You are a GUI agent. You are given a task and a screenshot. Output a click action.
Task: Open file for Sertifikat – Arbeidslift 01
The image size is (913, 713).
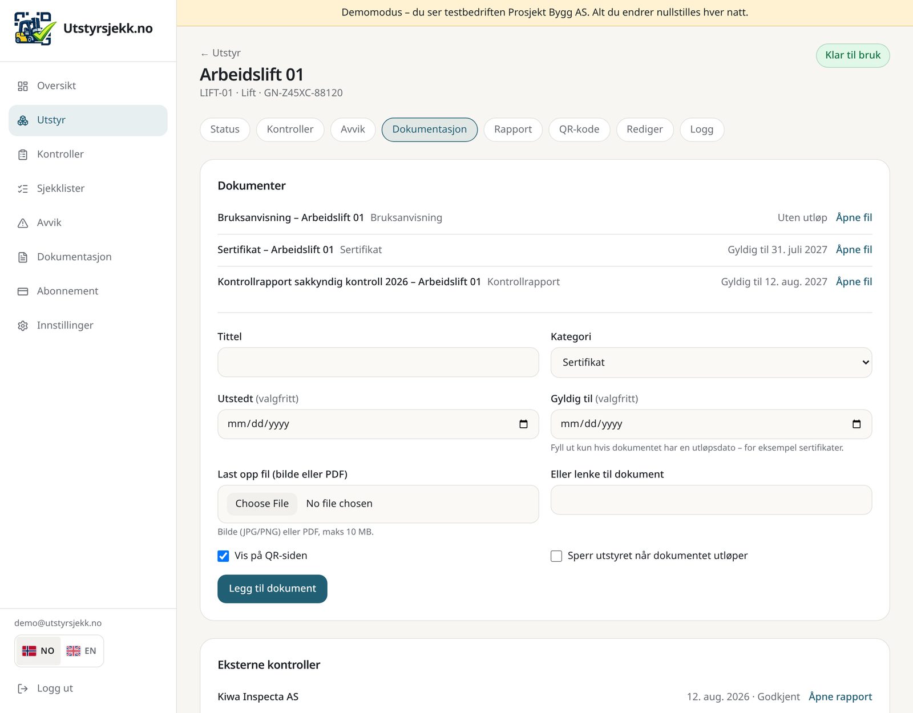pos(854,249)
